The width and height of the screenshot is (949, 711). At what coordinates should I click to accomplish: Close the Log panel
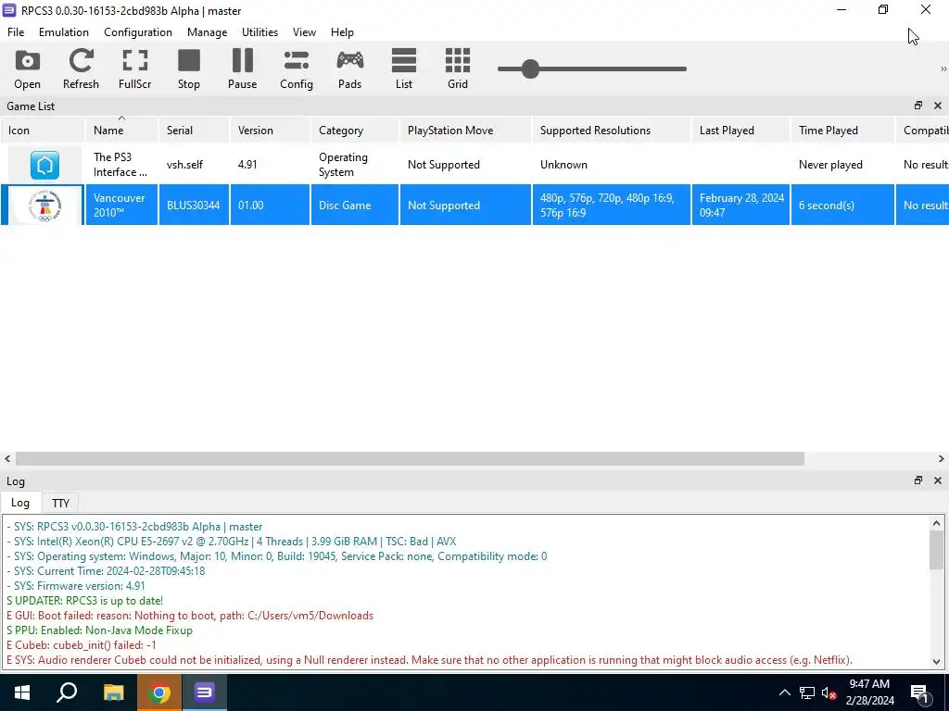(x=938, y=480)
